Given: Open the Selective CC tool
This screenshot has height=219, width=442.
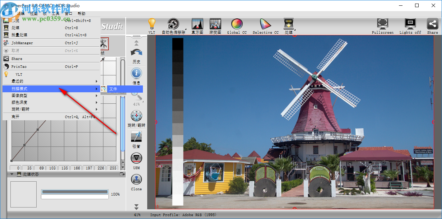Looking at the screenshot, I should coord(265,23).
